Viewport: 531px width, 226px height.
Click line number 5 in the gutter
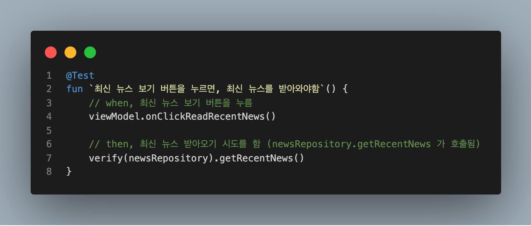click(x=49, y=130)
